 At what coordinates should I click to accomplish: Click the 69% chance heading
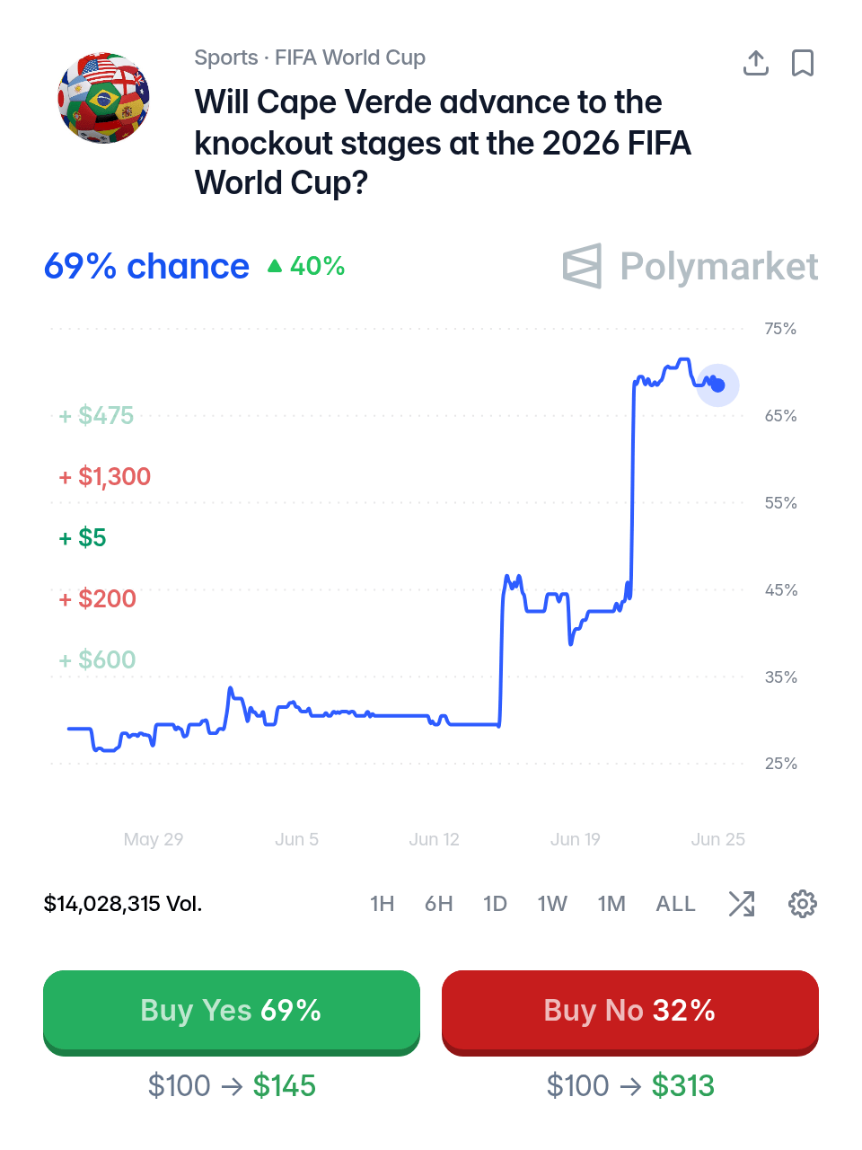(x=146, y=267)
